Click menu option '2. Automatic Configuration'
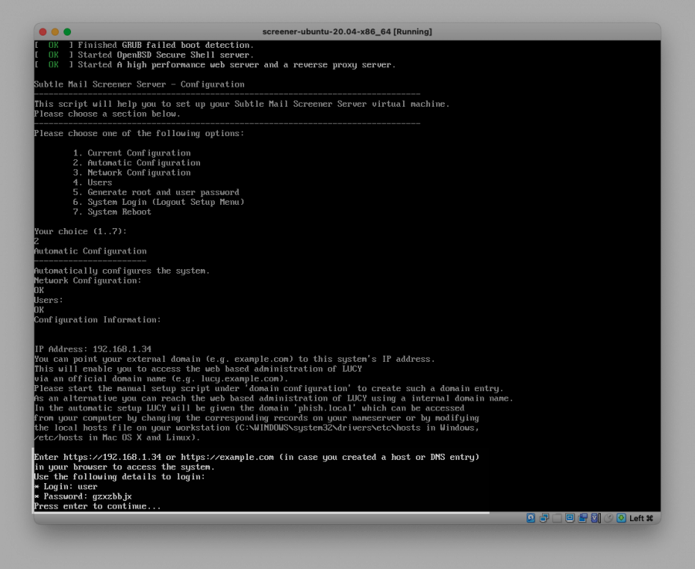The width and height of the screenshot is (695, 569). coord(137,163)
